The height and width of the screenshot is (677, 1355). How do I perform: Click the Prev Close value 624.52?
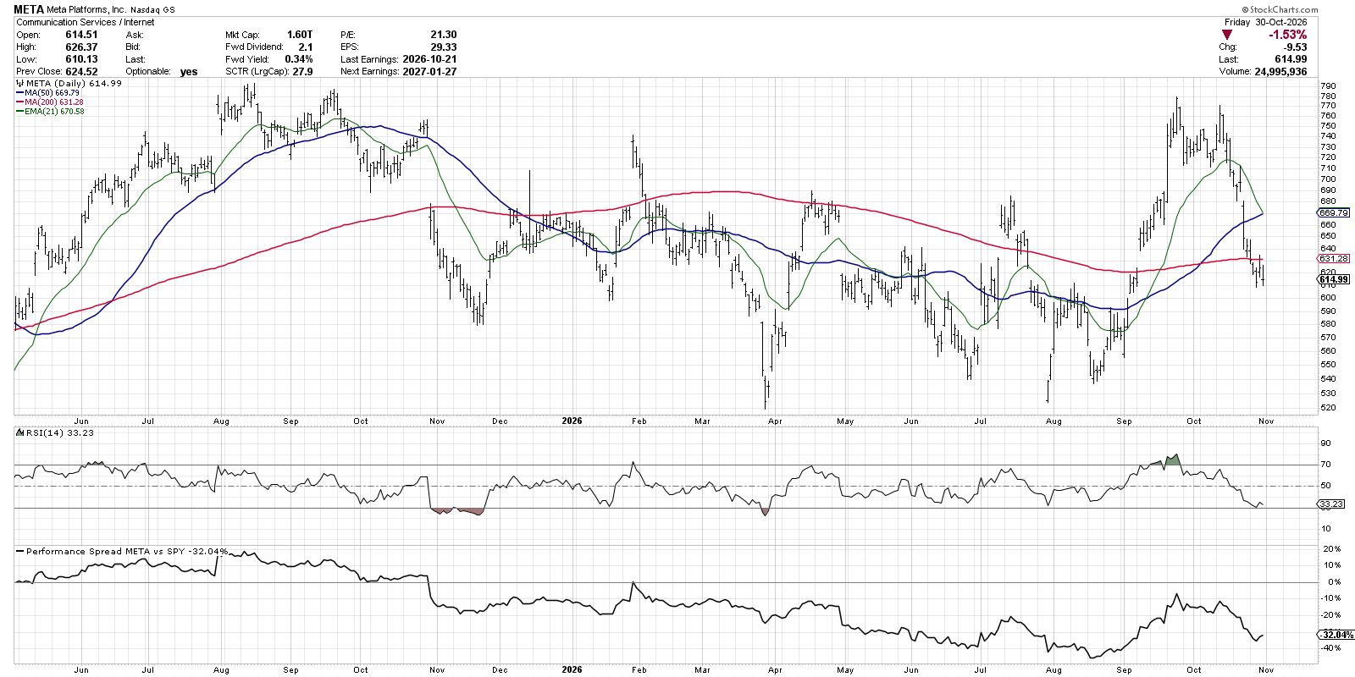81,71
